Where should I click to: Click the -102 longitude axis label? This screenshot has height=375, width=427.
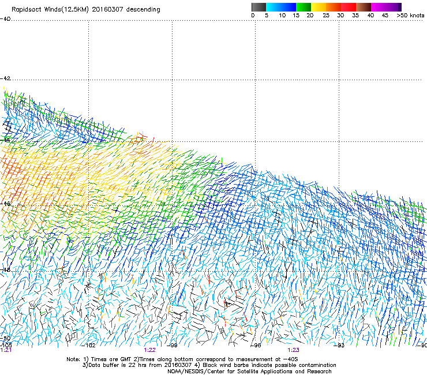pyautogui.click(x=89, y=346)
